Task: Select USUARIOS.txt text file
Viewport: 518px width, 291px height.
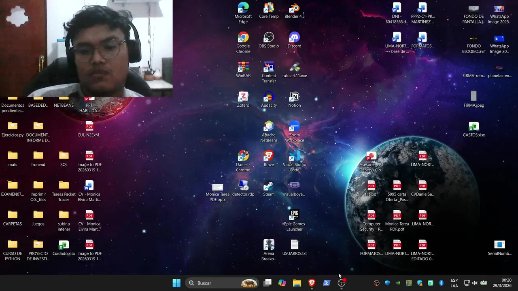Action: coord(294,247)
